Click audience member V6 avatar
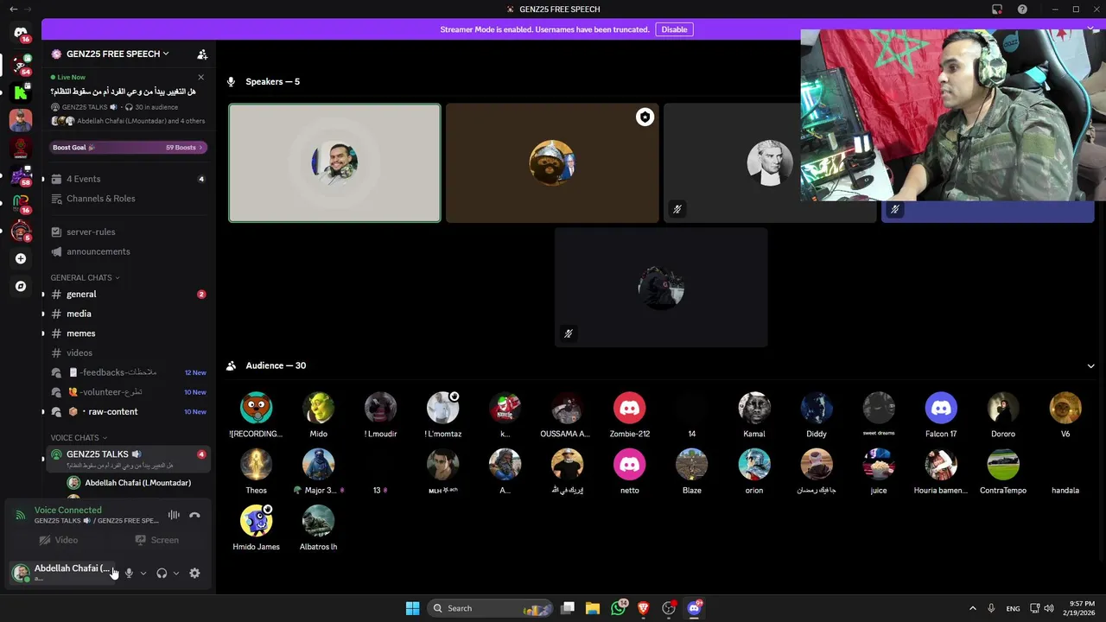The width and height of the screenshot is (1106, 622). [x=1065, y=408]
